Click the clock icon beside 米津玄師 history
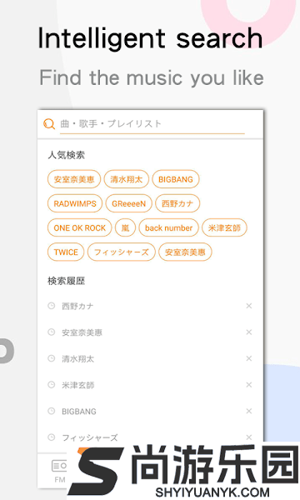The height and width of the screenshot is (500, 300). coord(52,385)
